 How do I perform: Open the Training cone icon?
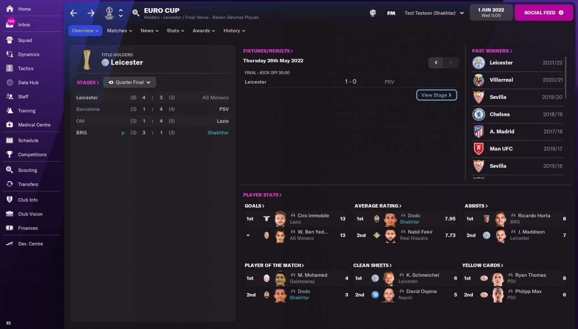tap(9, 110)
